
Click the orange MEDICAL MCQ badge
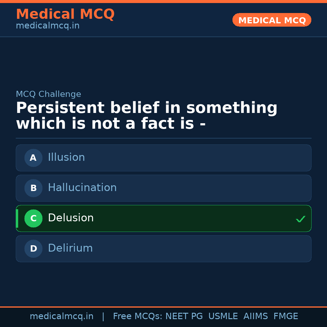coord(272,20)
